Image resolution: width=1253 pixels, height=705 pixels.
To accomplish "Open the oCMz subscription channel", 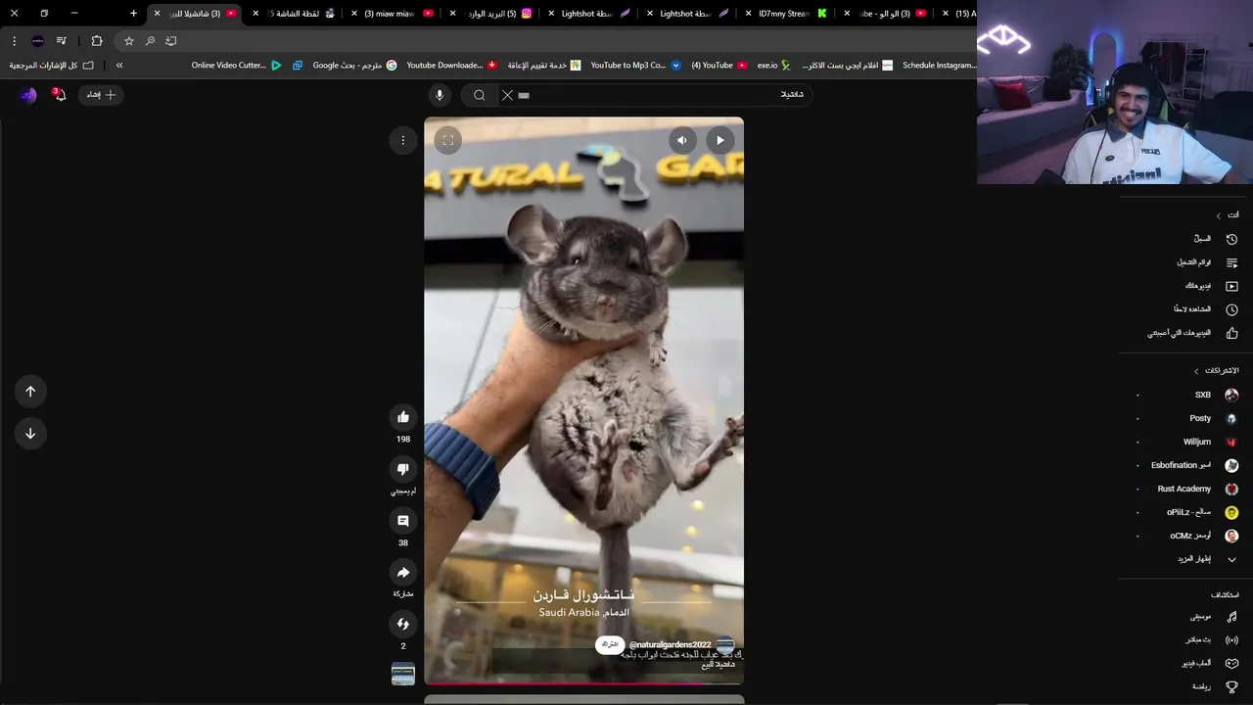I will (x=1188, y=536).
